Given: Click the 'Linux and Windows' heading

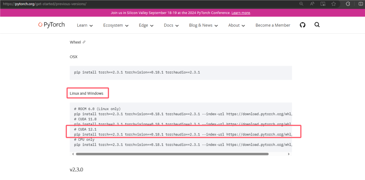Looking at the screenshot, I should pos(86,93).
